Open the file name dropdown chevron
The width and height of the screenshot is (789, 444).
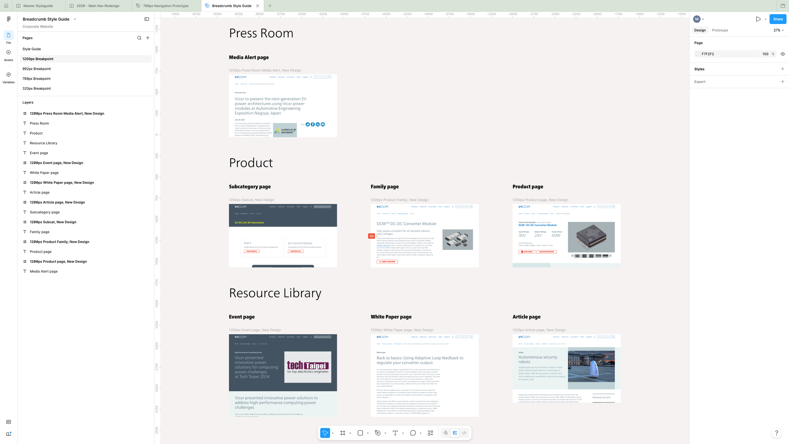(x=75, y=19)
